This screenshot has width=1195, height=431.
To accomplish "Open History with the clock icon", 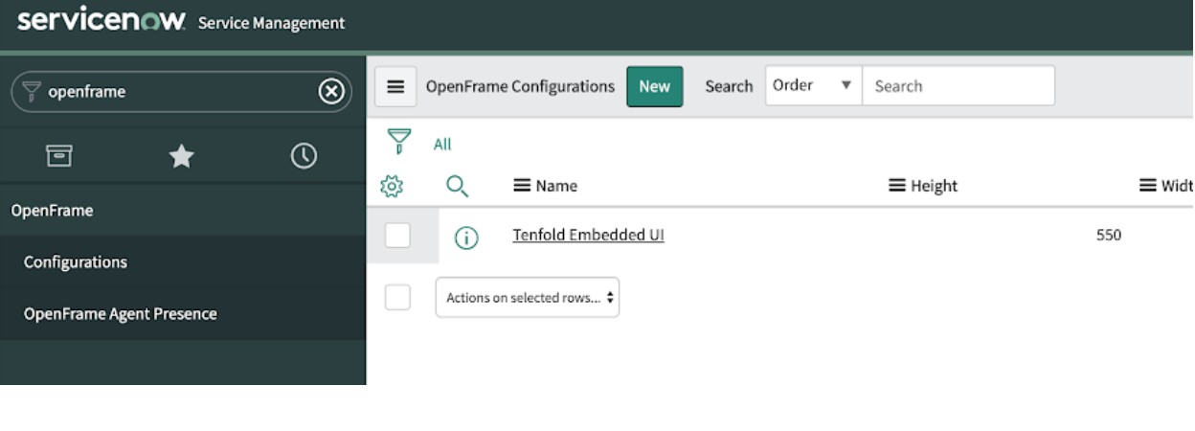I will [304, 156].
